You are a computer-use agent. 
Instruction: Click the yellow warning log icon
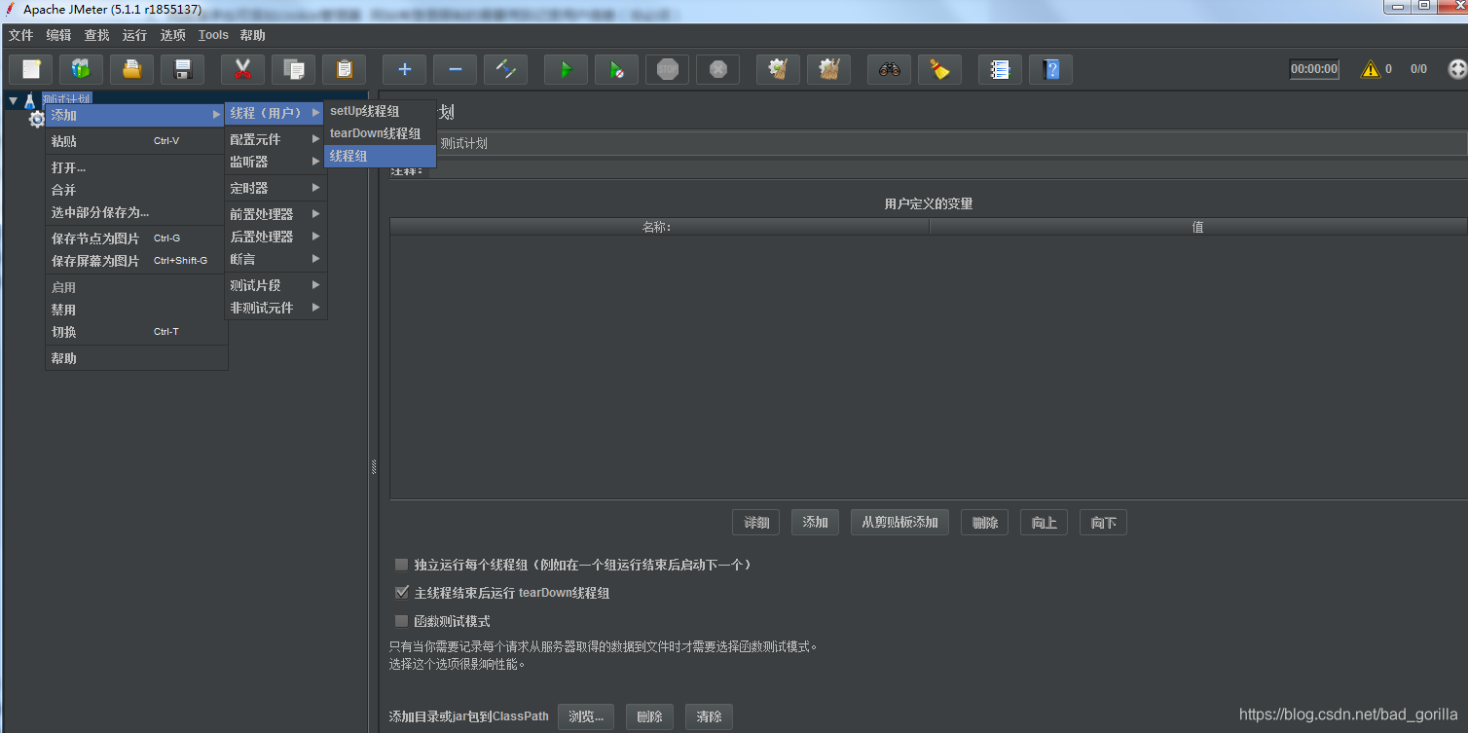[1371, 69]
